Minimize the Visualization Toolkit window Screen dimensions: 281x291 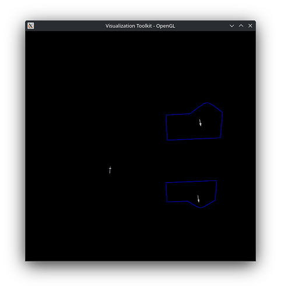coord(231,26)
